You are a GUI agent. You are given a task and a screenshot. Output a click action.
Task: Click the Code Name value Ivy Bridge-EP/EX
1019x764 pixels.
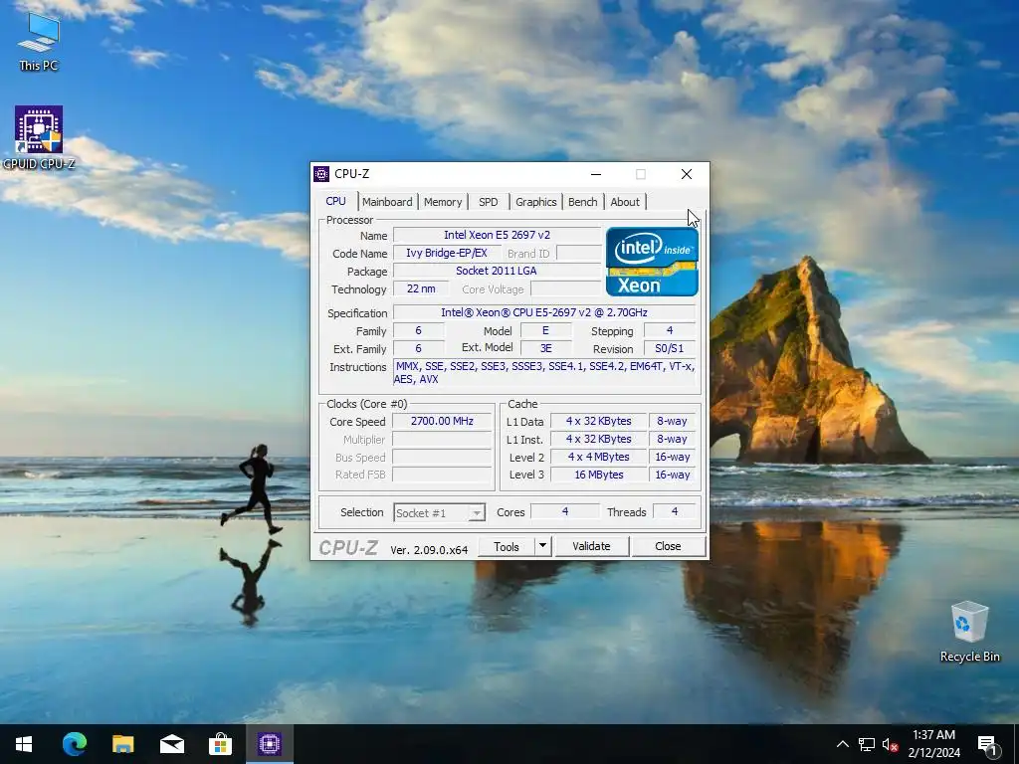click(447, 254)
